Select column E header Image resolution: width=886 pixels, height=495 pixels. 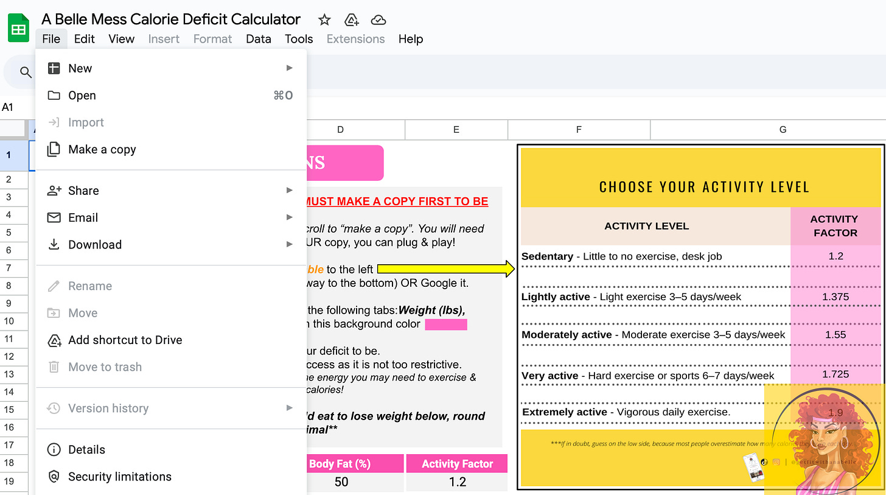click(456, 129)
